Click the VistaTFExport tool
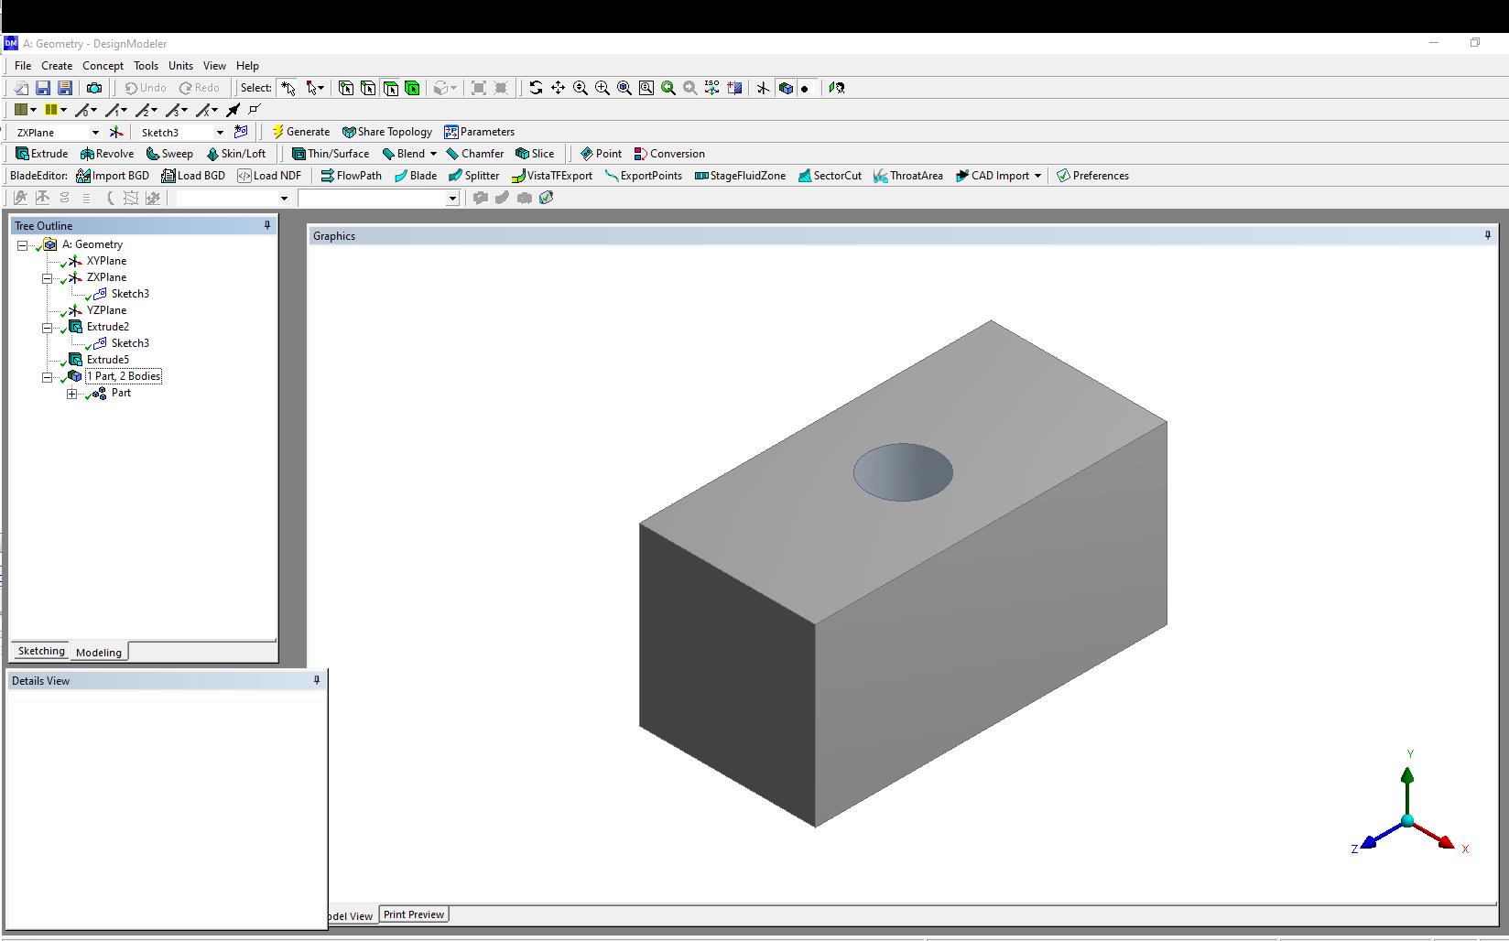 (551, 176)
